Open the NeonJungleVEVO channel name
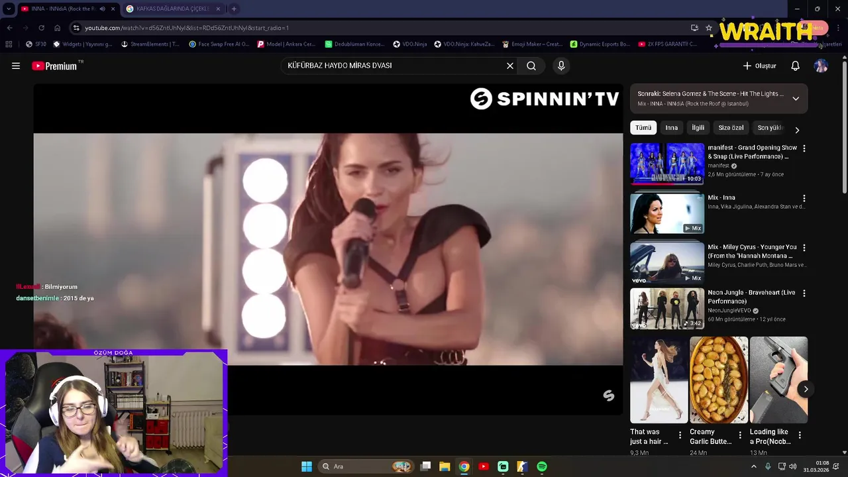This screenshot has width=848, height=477. click(729, 311)
